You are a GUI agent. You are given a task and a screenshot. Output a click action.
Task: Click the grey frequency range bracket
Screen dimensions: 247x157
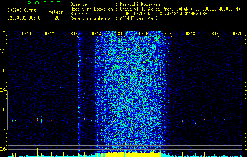click(7, 110)
